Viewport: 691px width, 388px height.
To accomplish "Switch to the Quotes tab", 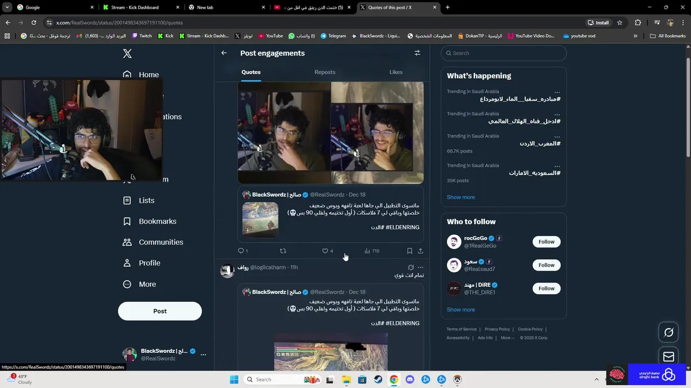I will tap(251, 72).
